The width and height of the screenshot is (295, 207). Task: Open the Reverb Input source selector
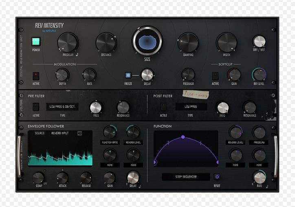pyautogui.click(x=60, y=133)
